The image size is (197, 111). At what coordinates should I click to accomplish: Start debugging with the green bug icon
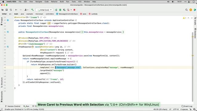60,10
